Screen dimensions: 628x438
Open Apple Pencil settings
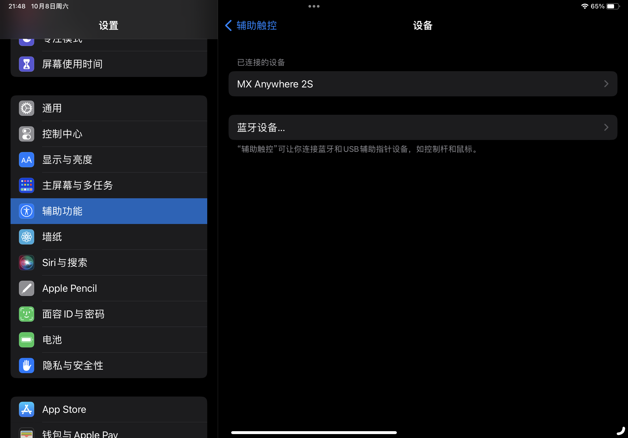click(109, 288)
